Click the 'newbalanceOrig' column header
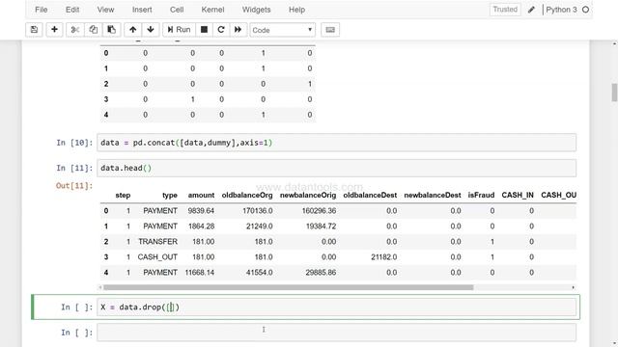Image resolution: width=618 pixels, height=347 pixels. tap(308, 195)
